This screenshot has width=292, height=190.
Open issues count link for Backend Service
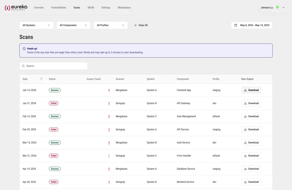click(109, 182)
